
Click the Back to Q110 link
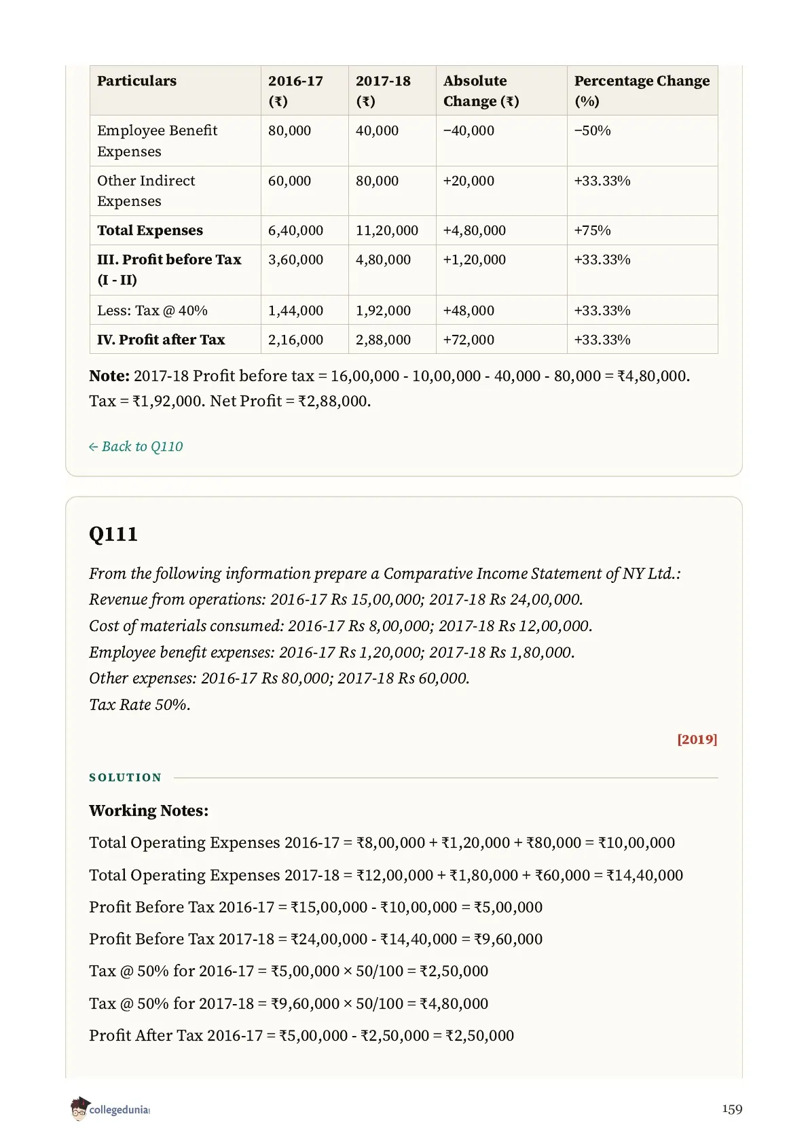point(136,446)
